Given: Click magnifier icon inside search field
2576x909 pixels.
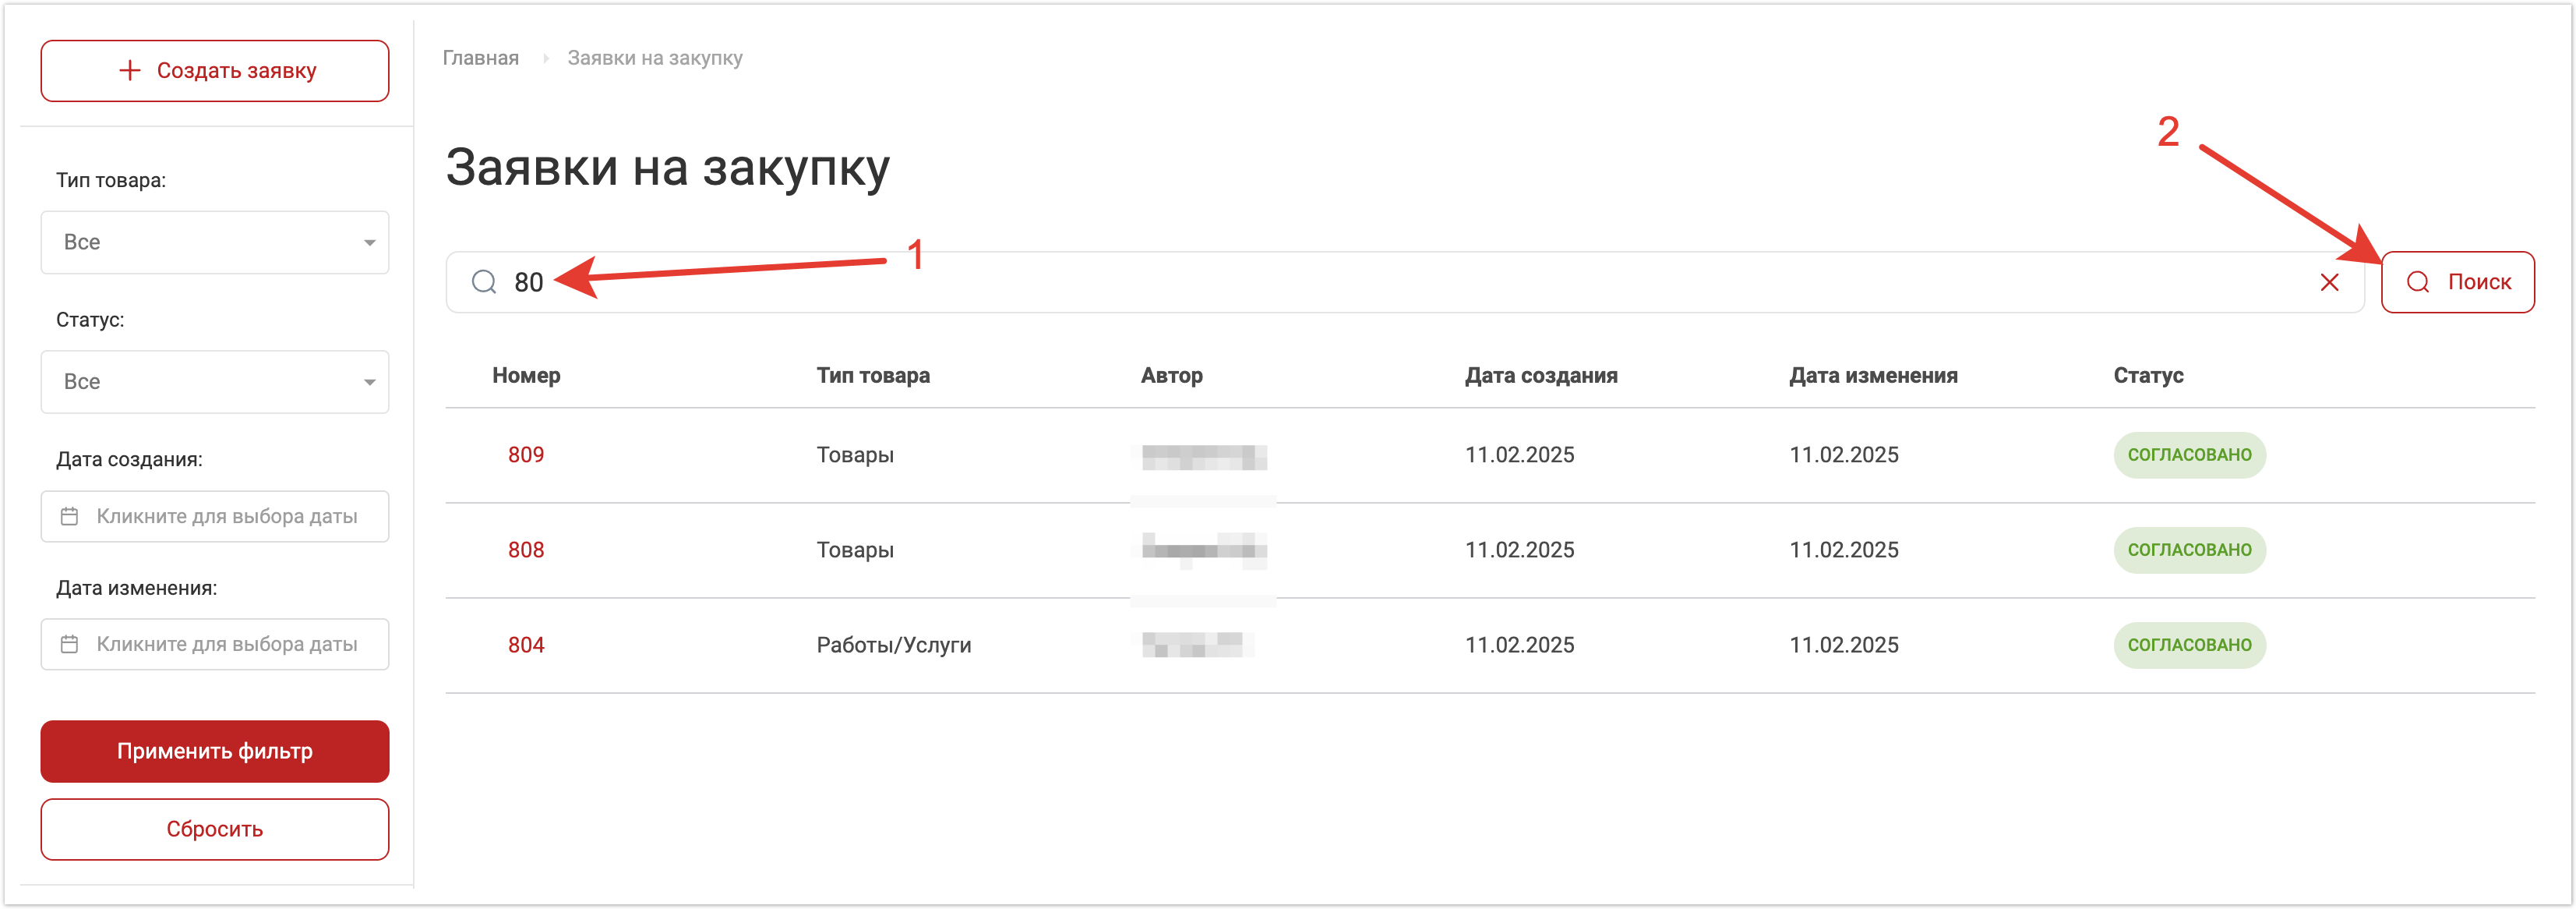Looking at the screenshot, I should tap(484, 283).
